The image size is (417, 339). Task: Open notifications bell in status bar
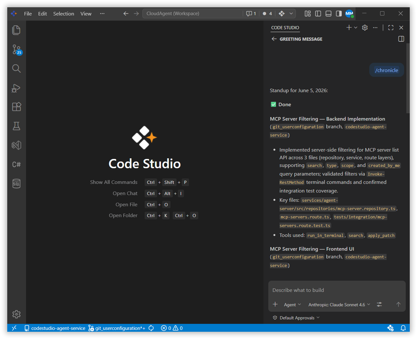point(403,328)
